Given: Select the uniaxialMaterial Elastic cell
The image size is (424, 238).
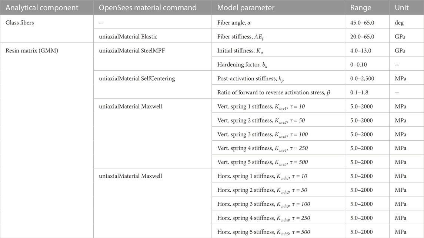Looking at the screenshot, I should (x=153, y=36).
